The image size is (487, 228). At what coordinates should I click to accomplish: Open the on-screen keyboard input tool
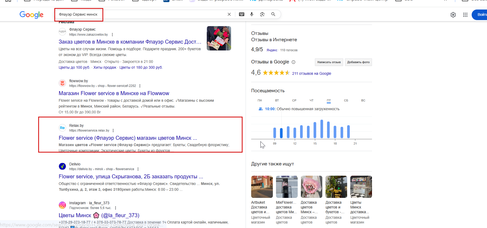(242, 14)
